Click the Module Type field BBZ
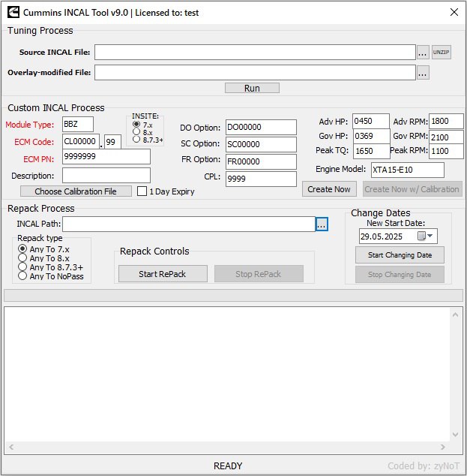Viewport: 467px width, 476px height. pos(78,125)
